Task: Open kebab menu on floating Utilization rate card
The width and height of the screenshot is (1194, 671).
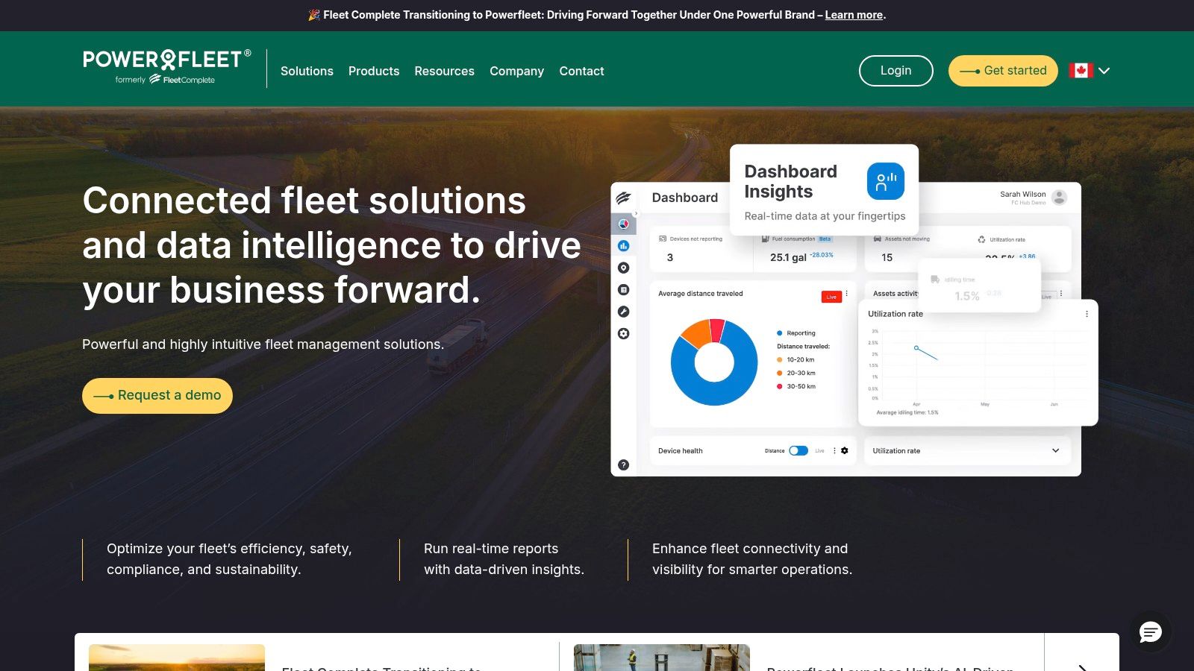Action: [x=1087, y=314]
